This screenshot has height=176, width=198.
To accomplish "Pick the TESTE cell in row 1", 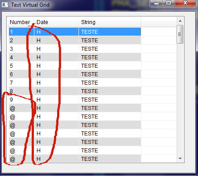I will pyautogui.click(x=110, y=32).
